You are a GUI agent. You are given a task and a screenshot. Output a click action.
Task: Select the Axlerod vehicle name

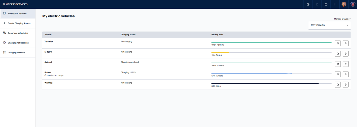(48, 62)
